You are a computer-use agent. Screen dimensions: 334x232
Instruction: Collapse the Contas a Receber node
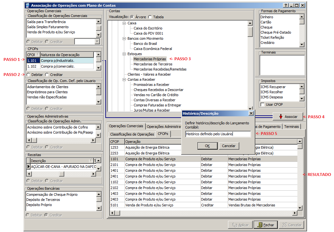[x=124, y=79]
